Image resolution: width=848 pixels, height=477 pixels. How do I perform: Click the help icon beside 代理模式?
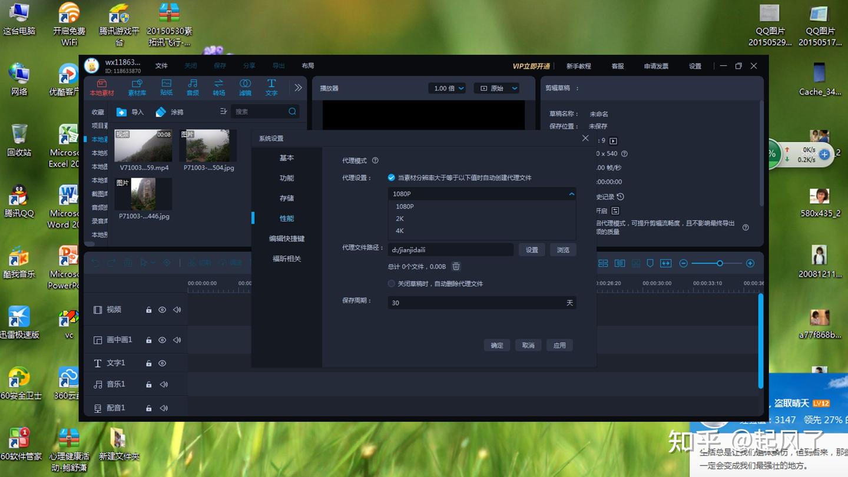375,161
